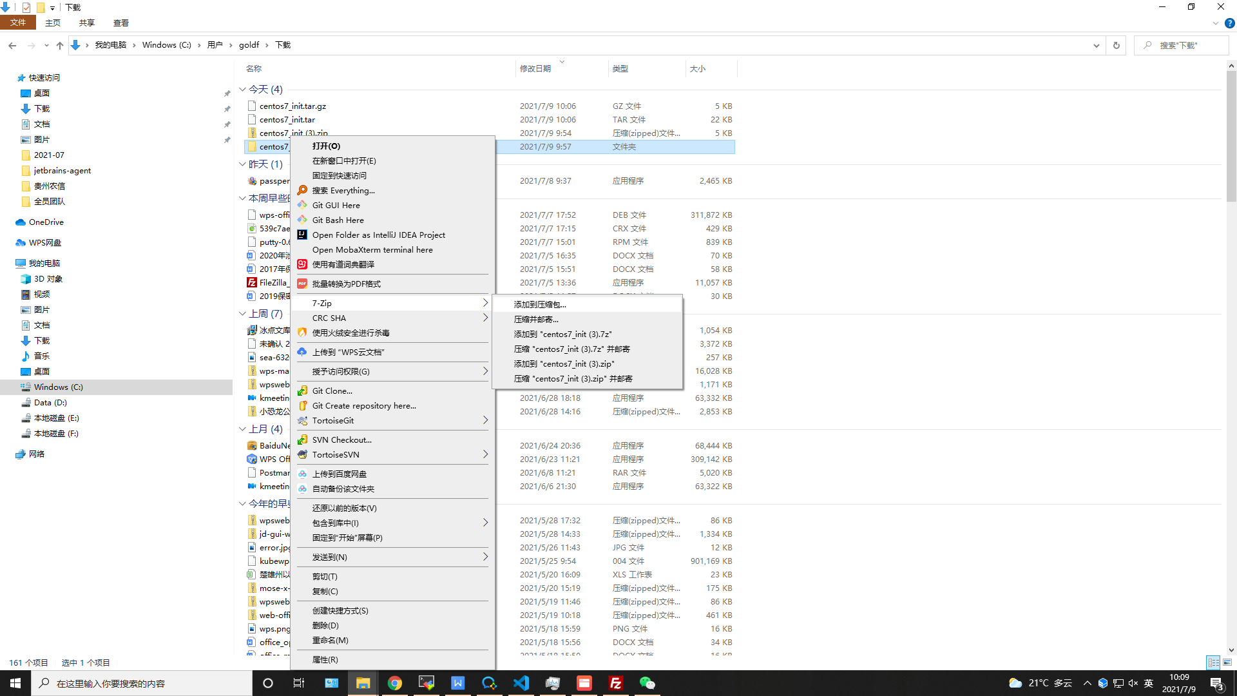Image resolution: width=1237 pixels, height=696 pixels.
Task: Open Chrome from the taskbar
Action: (395, 683)
